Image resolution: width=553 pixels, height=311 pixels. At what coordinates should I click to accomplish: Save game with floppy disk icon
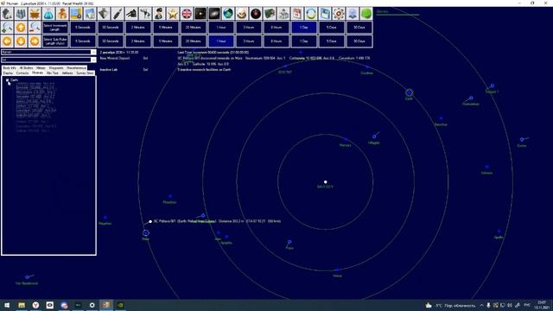[x=325, y=14]
